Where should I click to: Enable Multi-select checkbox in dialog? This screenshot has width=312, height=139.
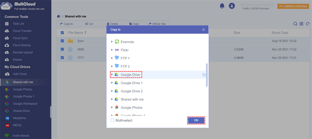pos(112,120)
